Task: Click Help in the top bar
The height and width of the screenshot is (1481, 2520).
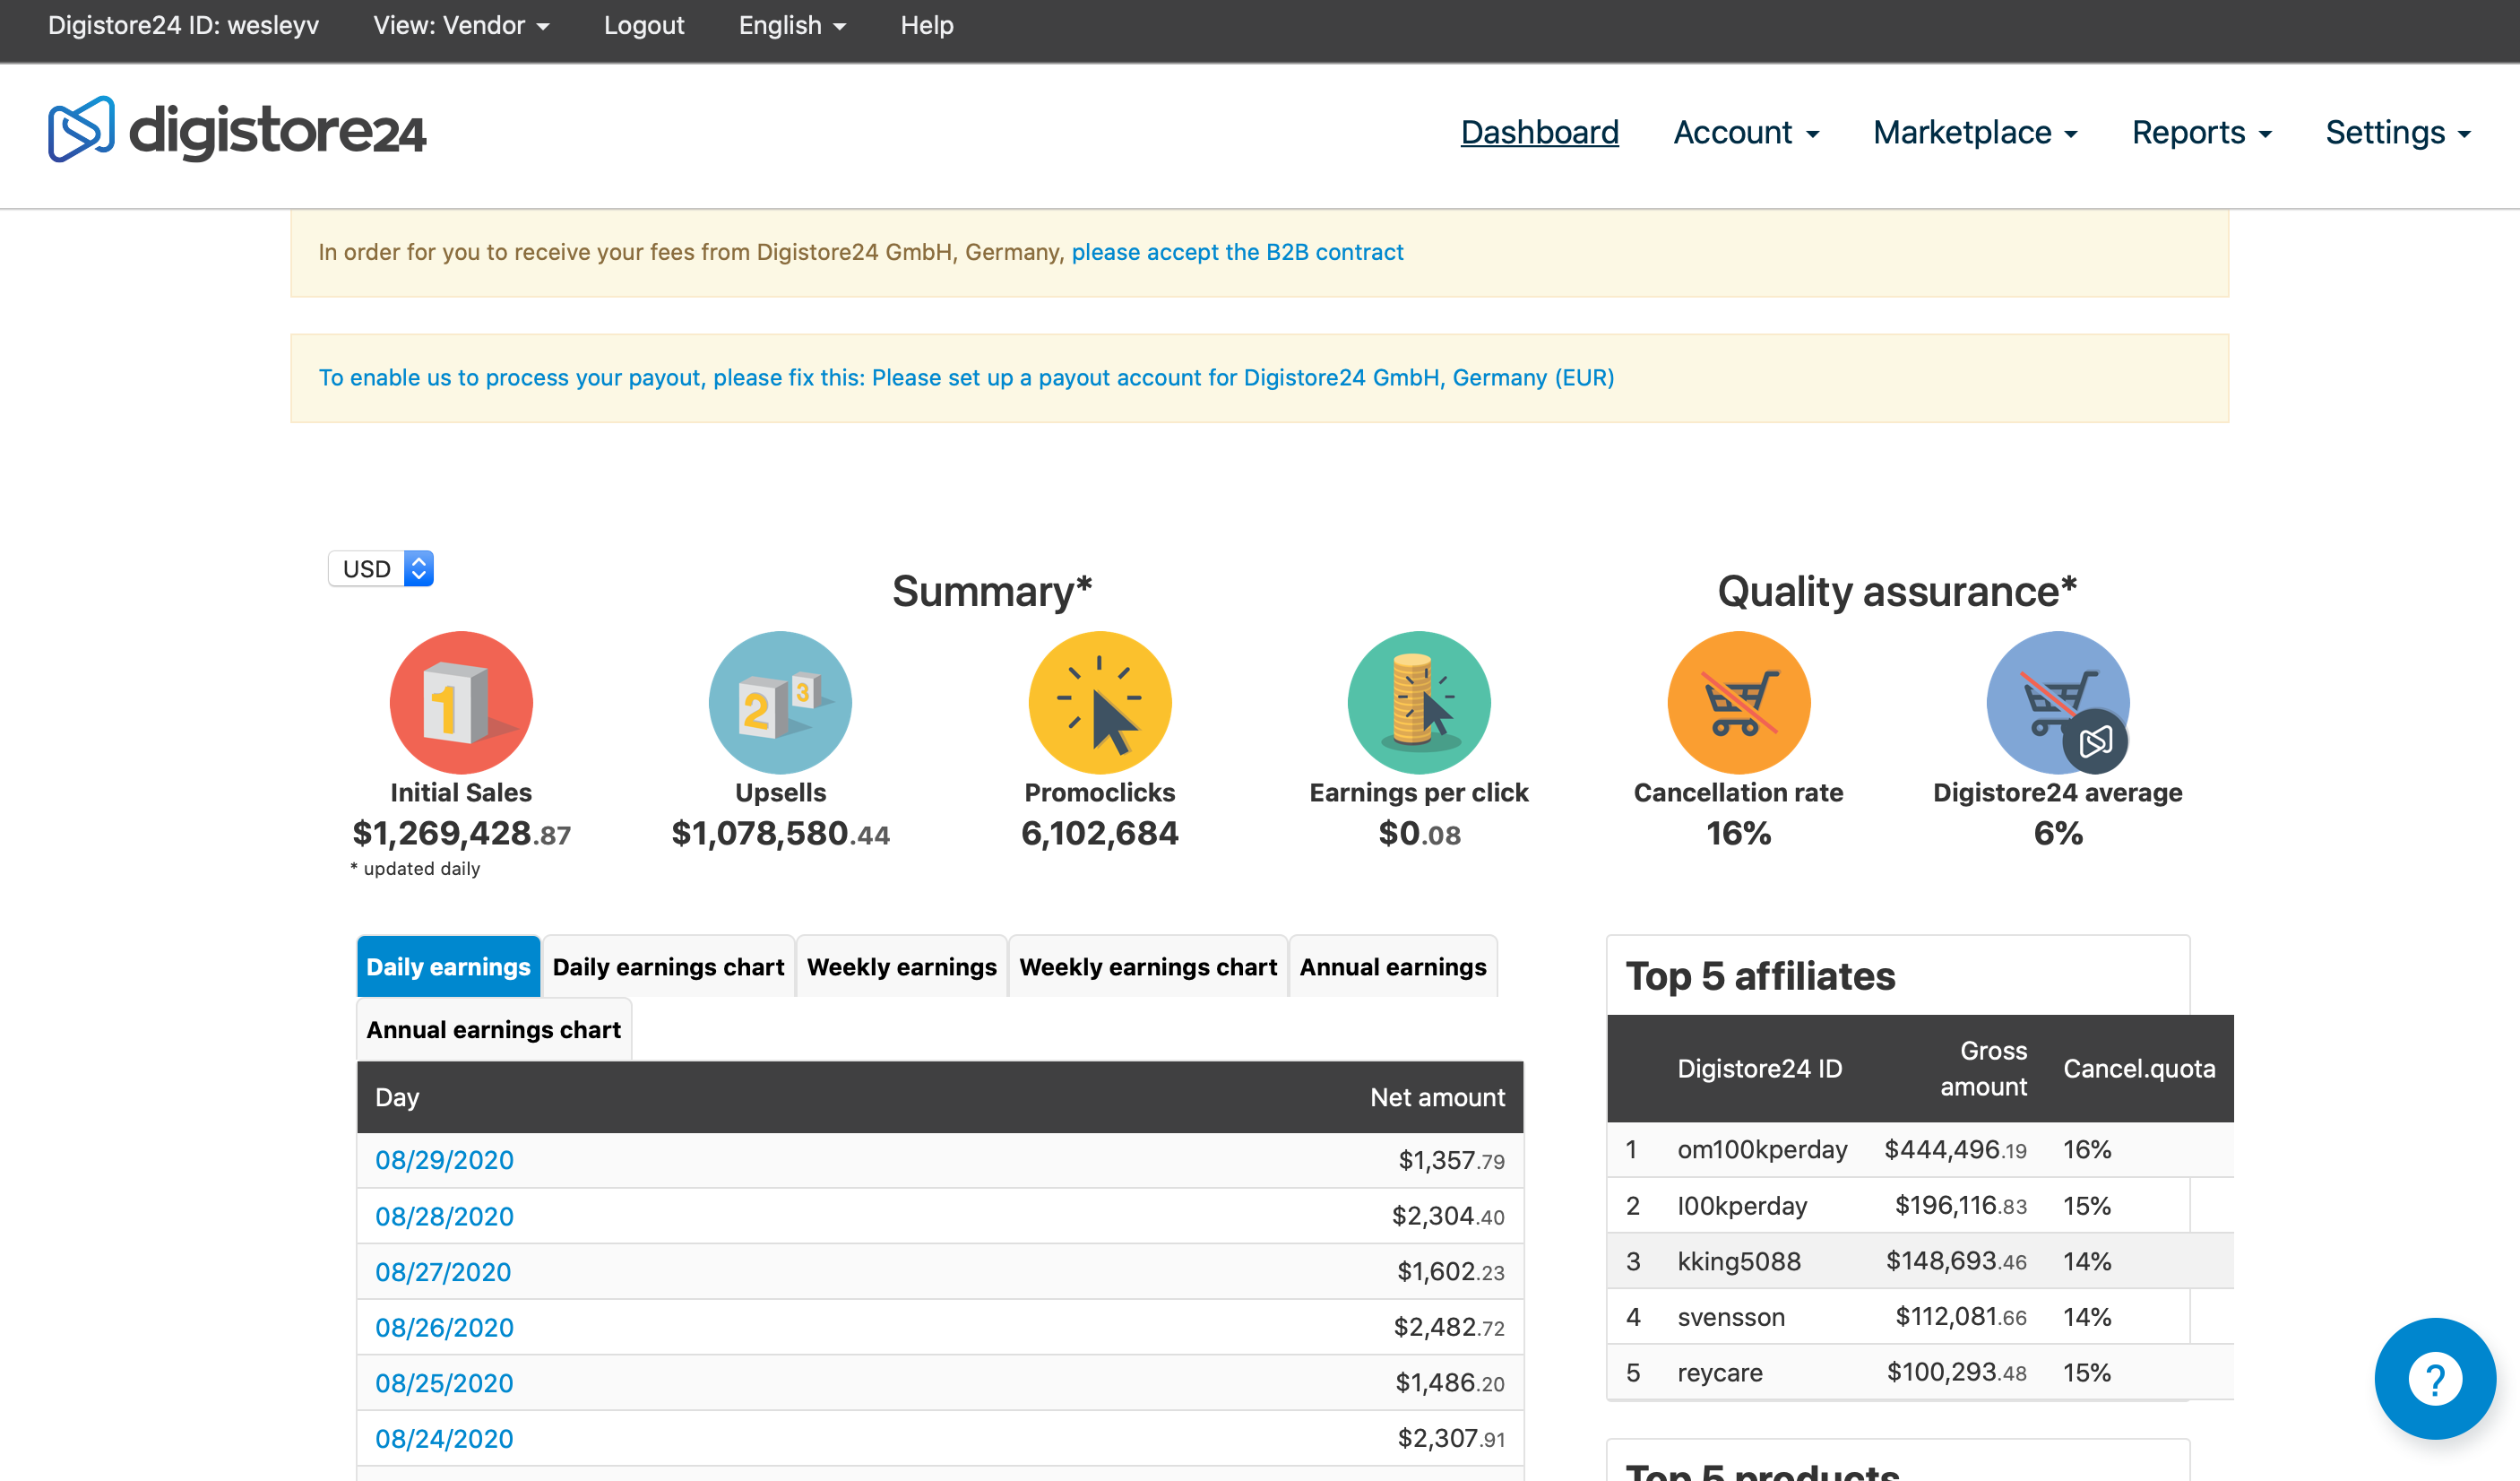Action: (926, 26)
